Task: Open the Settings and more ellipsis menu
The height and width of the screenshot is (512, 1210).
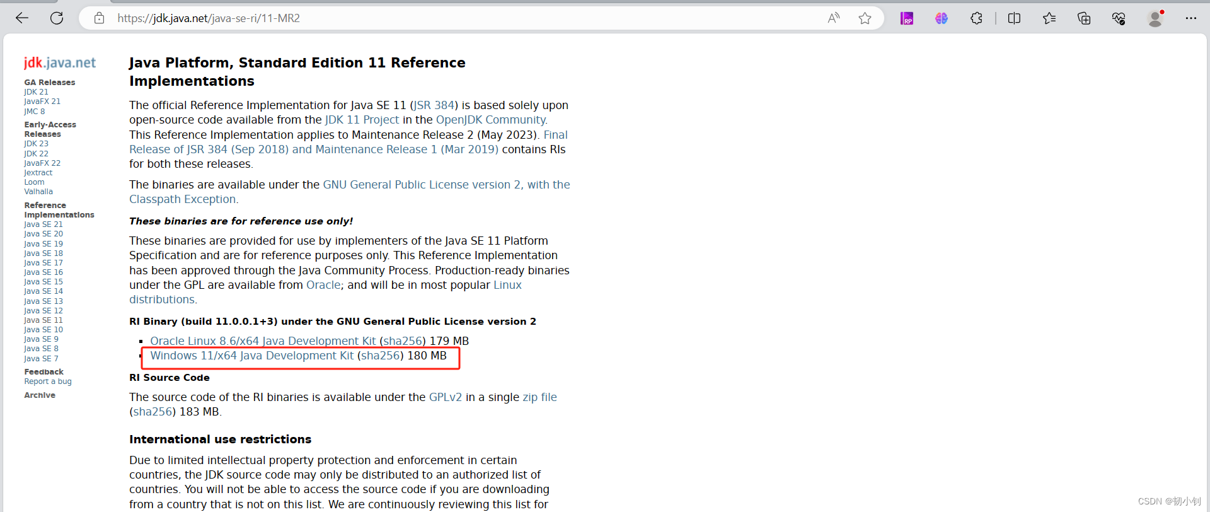Action: coord(1190,18)
